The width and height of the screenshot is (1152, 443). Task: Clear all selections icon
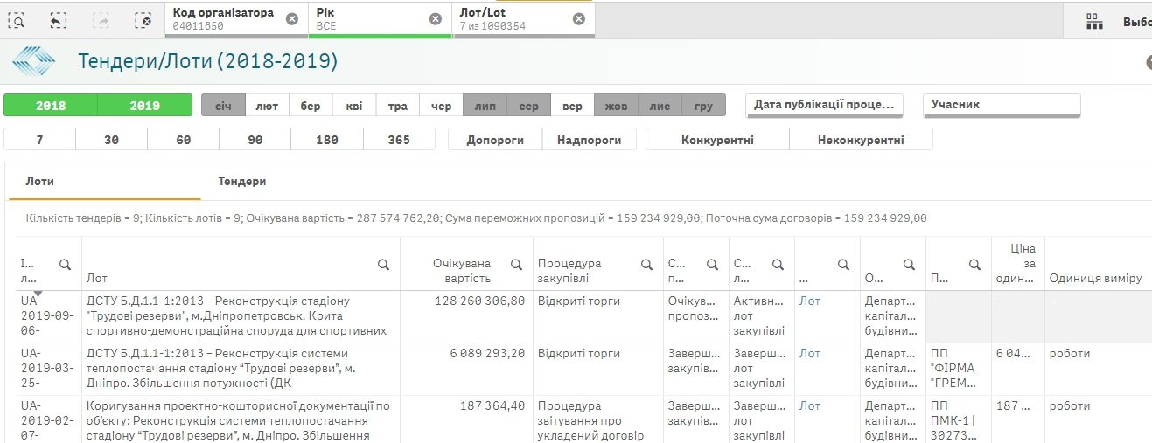(143, 20)
